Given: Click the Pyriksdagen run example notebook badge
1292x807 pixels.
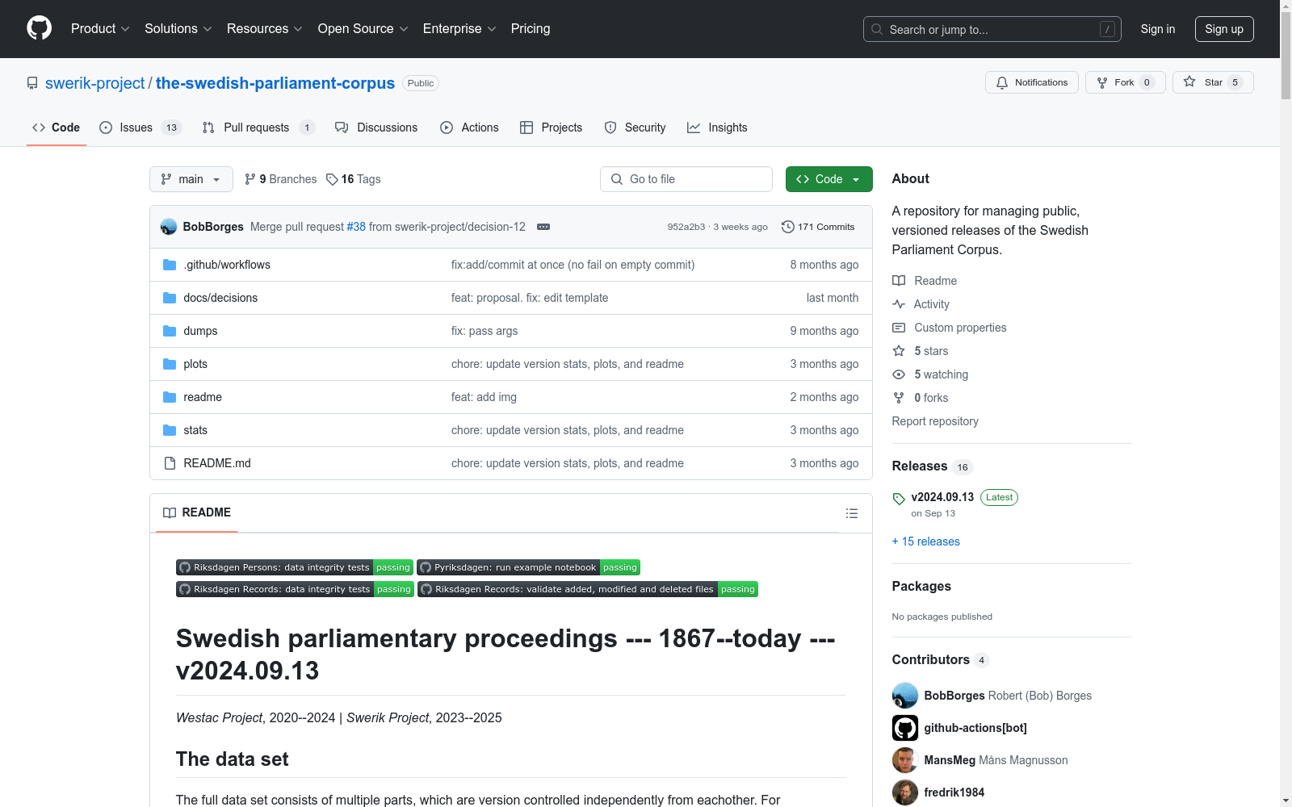Looking at the screenshot, I should pyautogui.click(x=529, y=567).
